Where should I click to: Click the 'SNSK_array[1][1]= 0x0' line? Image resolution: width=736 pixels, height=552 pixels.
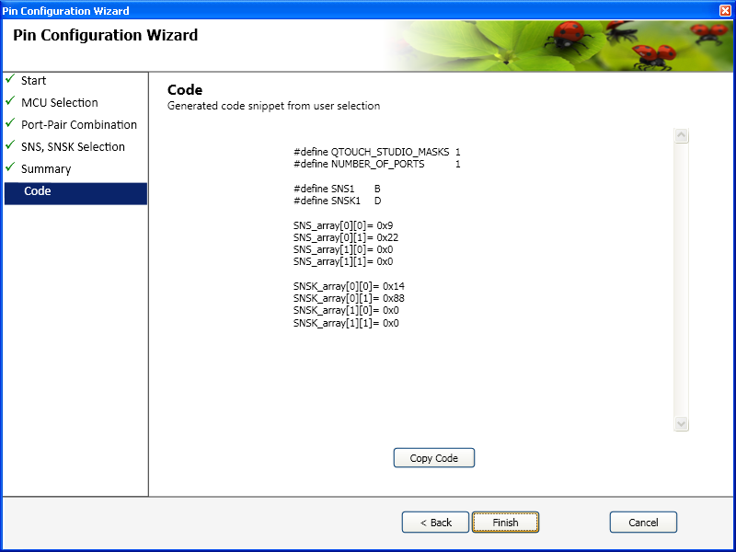tap(346, 323)
